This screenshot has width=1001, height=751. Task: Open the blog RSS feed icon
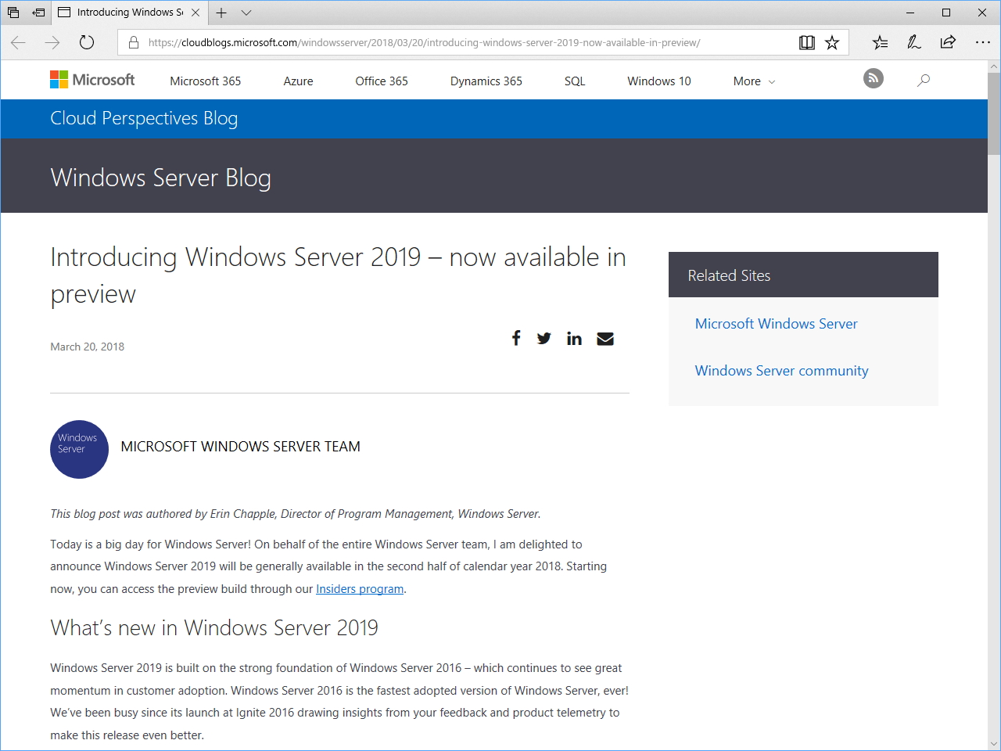tap(873, 78)
